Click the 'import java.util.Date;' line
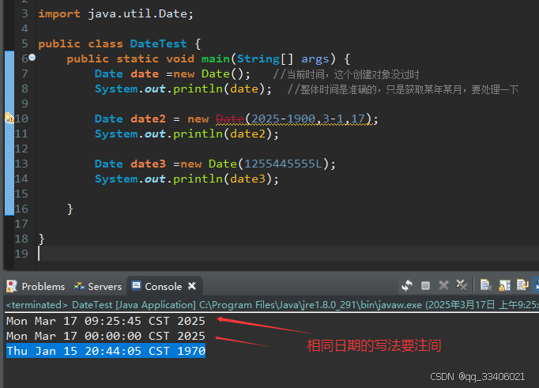The image size is (539, 388). 116,13
